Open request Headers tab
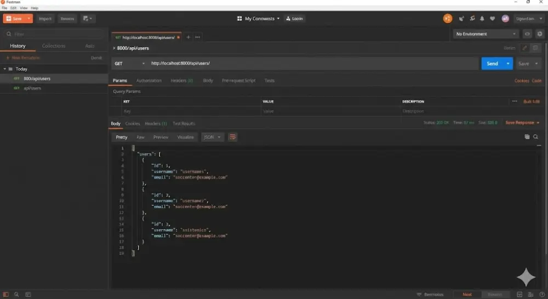Image resolution: width=548 pixels, height=299 pixels. [182, 81]
